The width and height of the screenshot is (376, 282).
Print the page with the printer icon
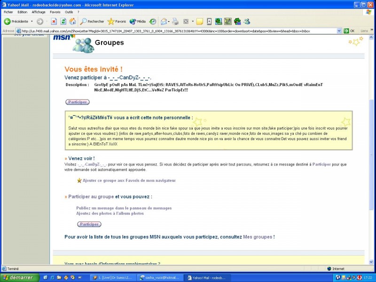[175, 22]
